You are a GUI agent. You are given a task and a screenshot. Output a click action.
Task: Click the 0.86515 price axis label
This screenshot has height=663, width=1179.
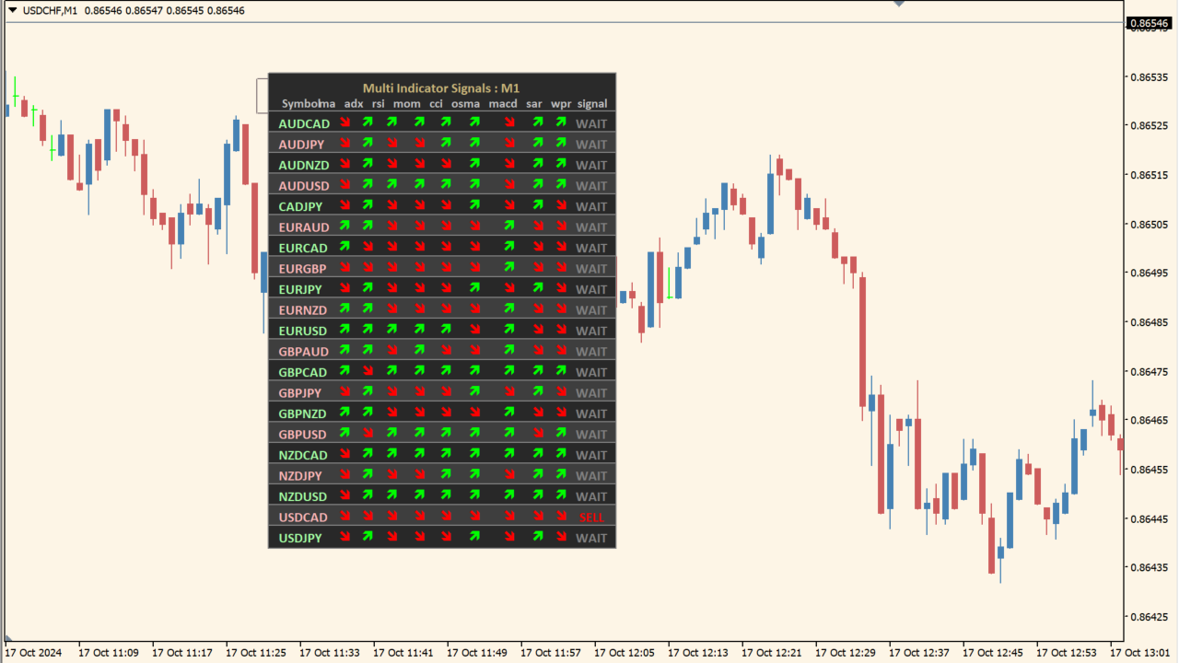coord(1149,175)
